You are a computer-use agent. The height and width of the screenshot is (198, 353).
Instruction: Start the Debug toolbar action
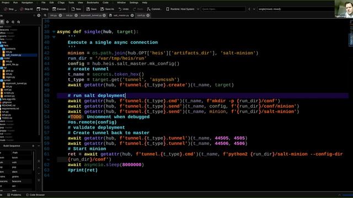pyautogui.click(x=42, y=9)
